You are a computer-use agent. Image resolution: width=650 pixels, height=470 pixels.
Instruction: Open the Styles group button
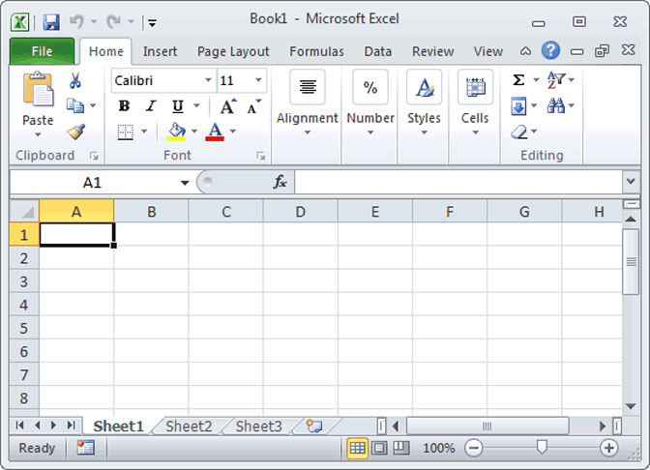424,103
